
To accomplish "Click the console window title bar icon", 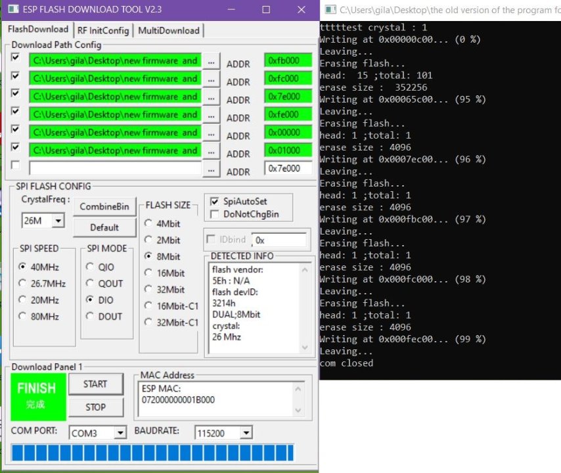I will point(330,9).
